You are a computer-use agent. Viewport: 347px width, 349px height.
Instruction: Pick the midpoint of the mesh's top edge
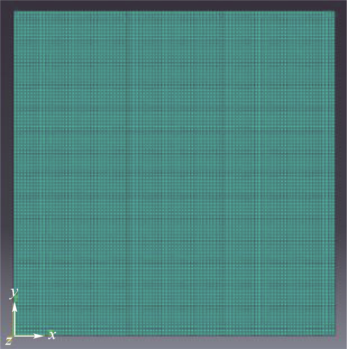[174, 11]
